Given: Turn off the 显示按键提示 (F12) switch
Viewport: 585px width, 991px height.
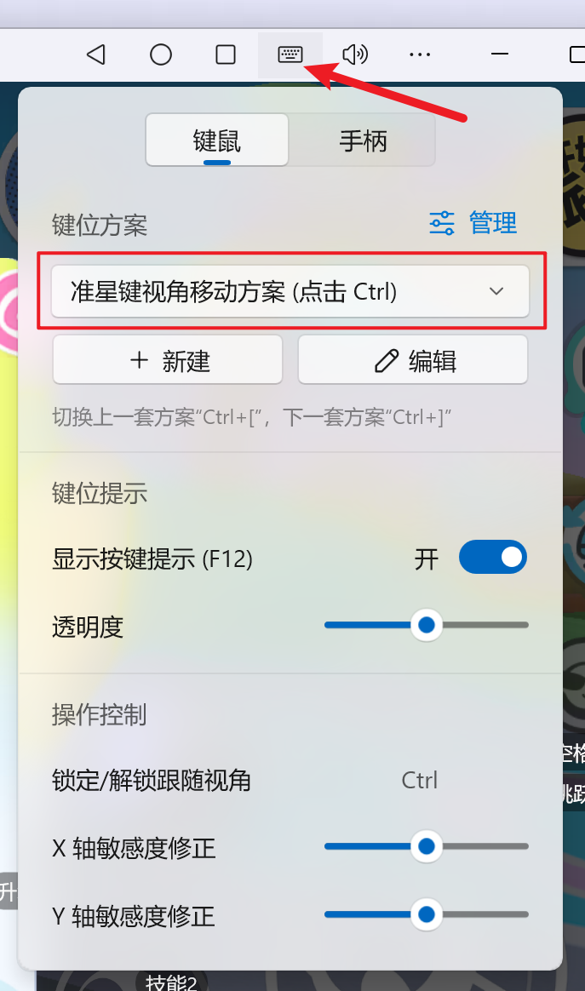Looking at the screenshot, I should pos(493,557).
